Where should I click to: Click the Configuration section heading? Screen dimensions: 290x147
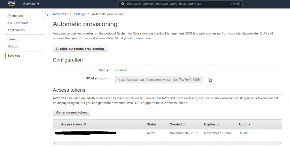(68, 60)
